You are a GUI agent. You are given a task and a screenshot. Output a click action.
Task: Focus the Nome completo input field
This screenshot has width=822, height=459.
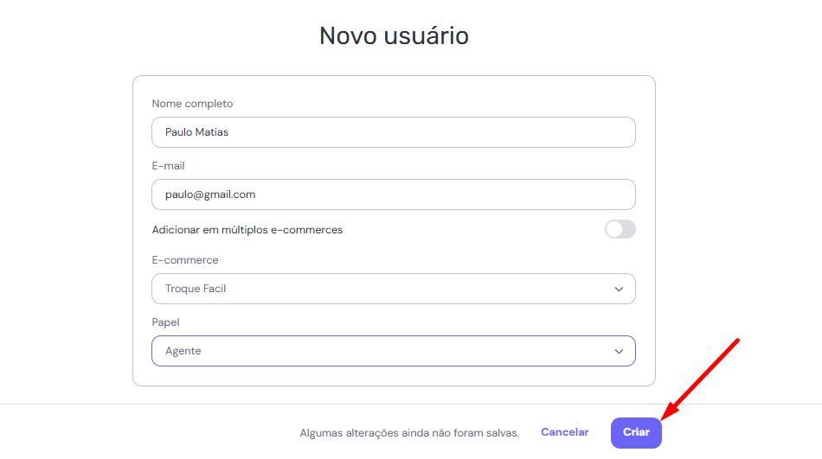click(393, 132)
